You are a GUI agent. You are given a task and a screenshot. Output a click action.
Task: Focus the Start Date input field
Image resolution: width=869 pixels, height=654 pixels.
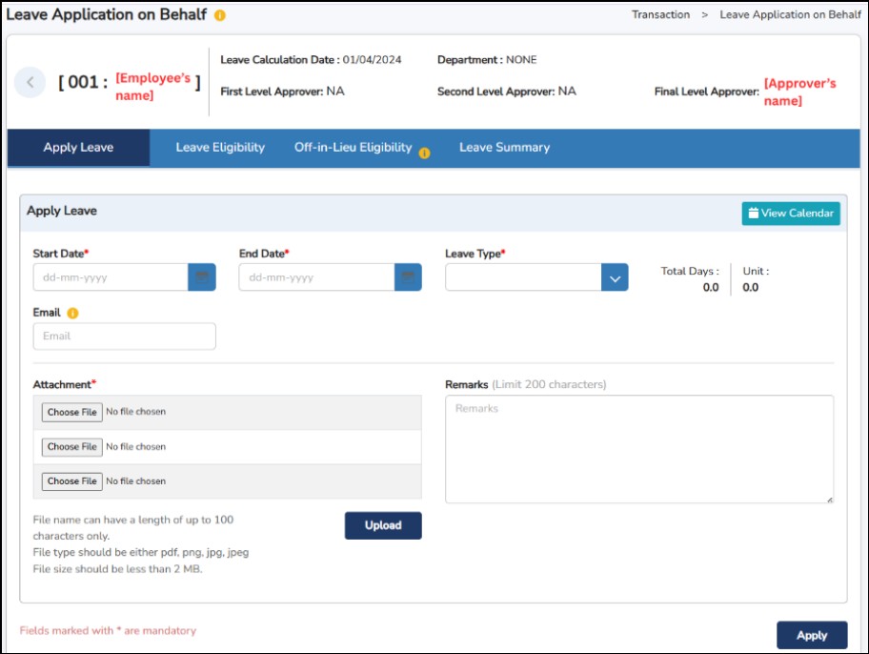[111, 277]
